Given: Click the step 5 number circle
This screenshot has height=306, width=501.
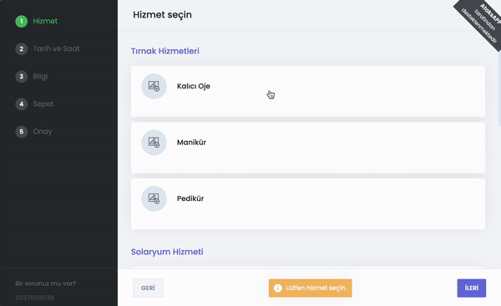Looking at the screenshot, I should point(22,132).
